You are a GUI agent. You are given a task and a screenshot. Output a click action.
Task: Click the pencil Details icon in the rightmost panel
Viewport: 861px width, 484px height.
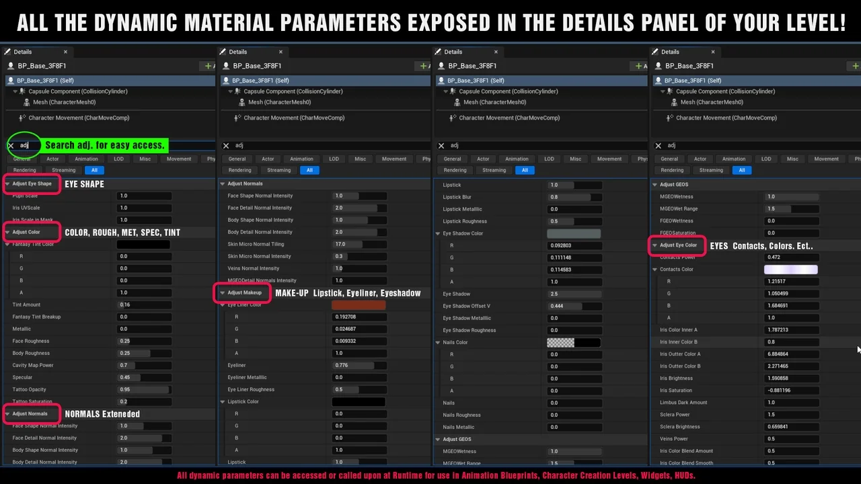[657, 52]
